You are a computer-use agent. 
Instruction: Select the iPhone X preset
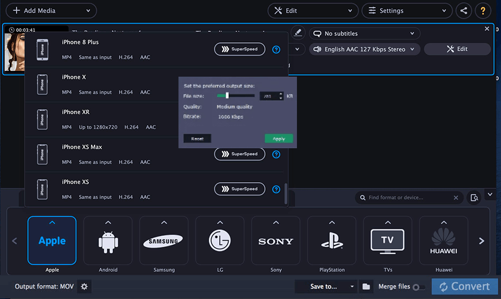point(102,85)
